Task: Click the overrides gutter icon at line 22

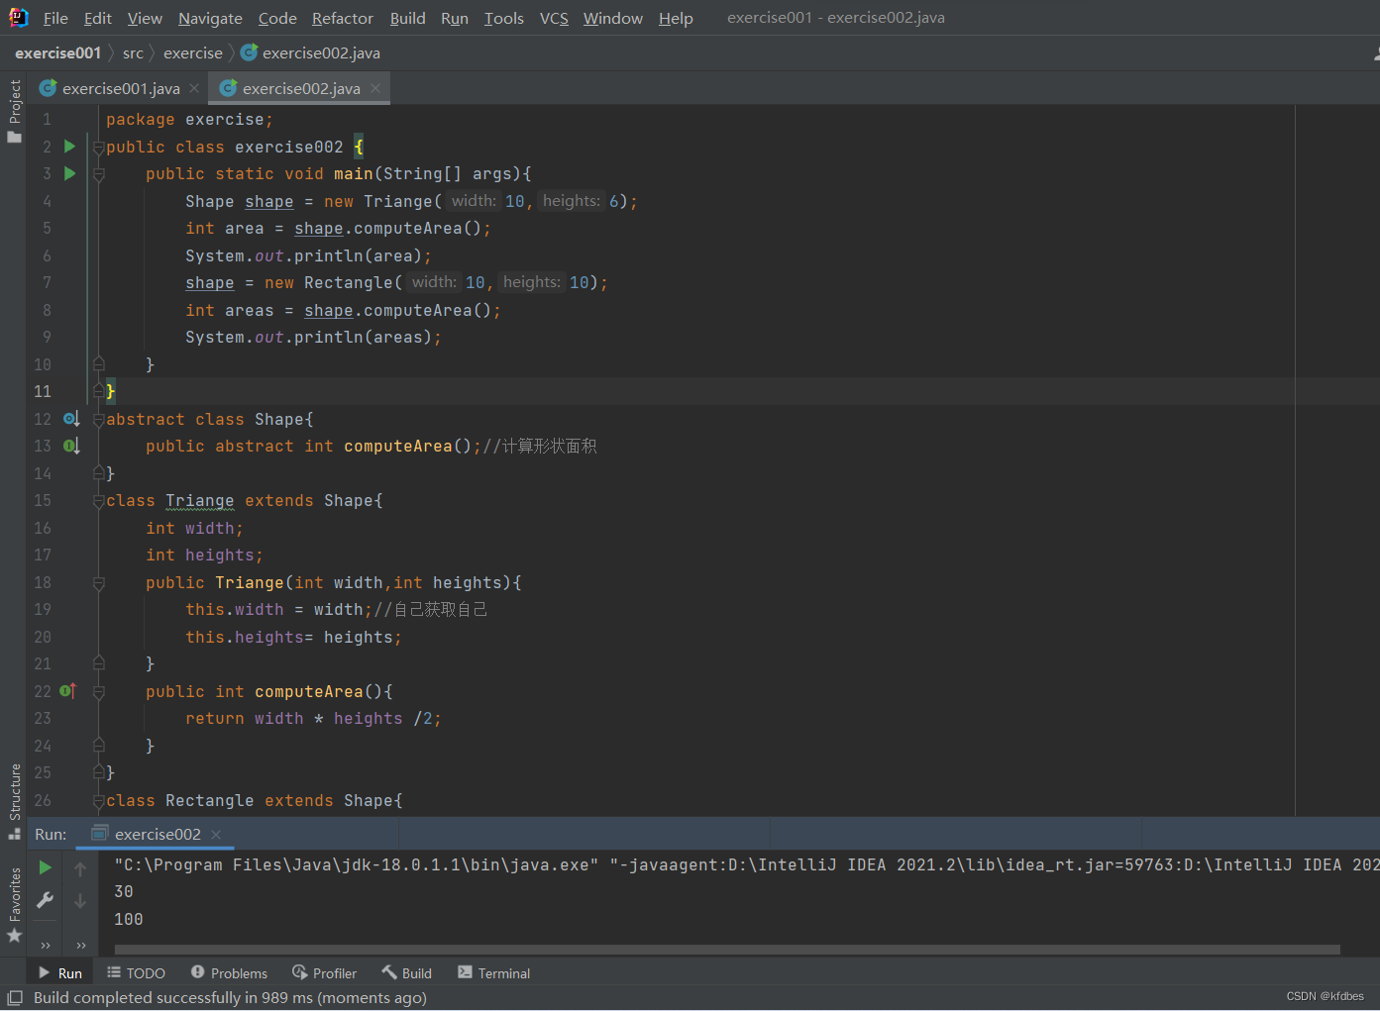Action: click(x=68, y=691)
